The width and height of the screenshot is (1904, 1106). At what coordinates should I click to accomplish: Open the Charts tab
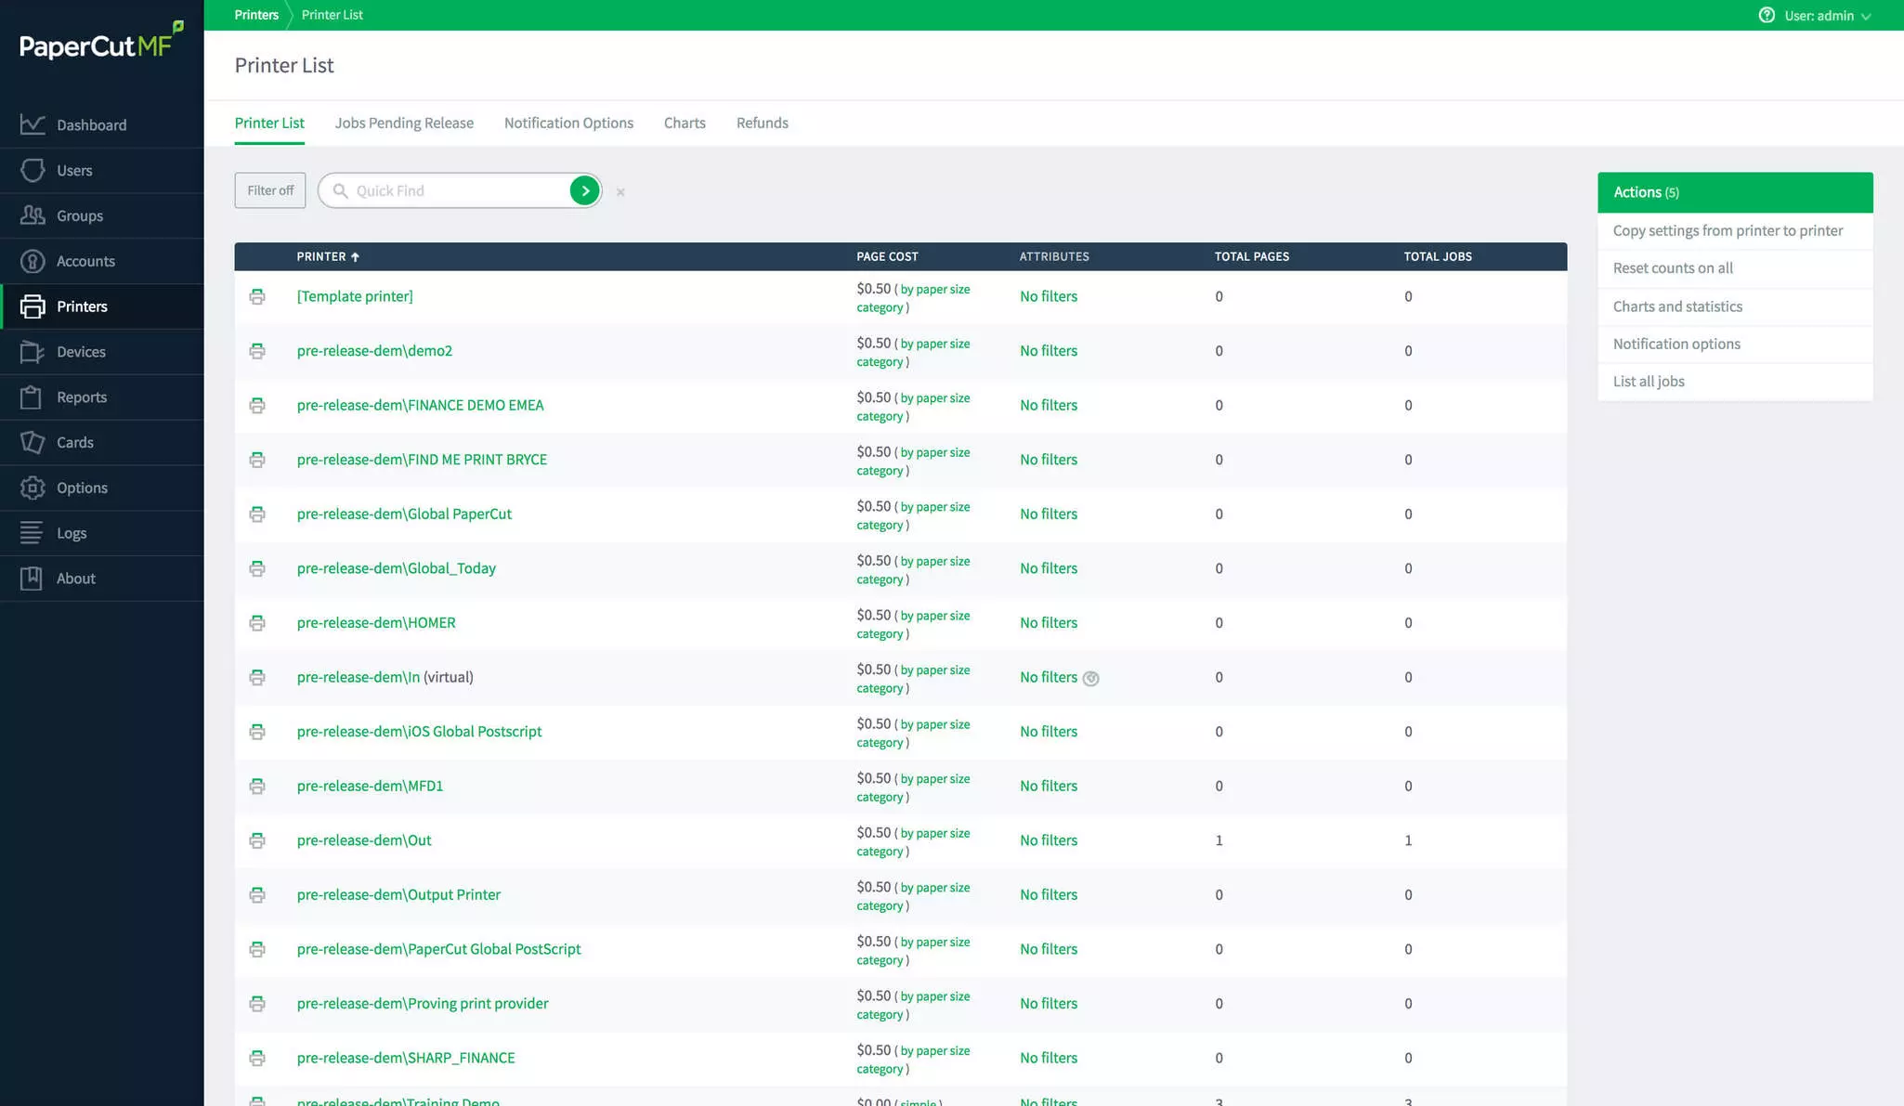(685, 123)
